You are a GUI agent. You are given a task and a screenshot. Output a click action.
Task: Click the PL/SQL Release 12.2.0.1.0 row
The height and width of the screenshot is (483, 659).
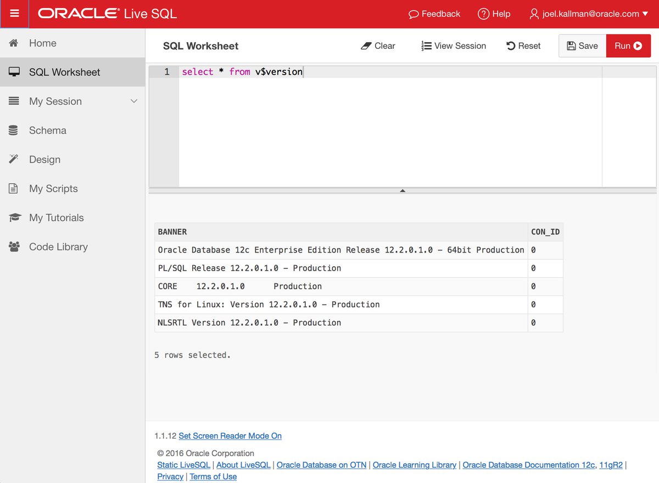pos(359,268)
